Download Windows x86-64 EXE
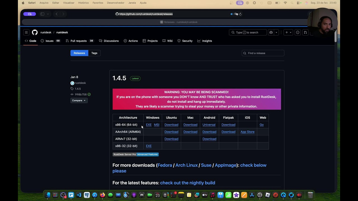 click(149, 125)
